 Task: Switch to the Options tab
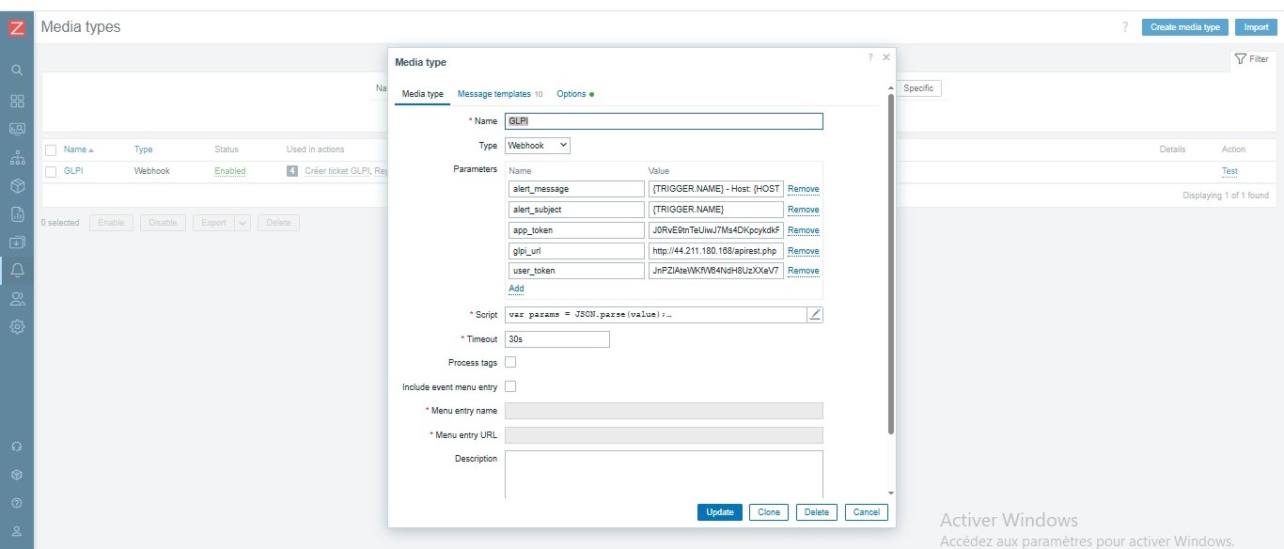click(x=574, y=94)
